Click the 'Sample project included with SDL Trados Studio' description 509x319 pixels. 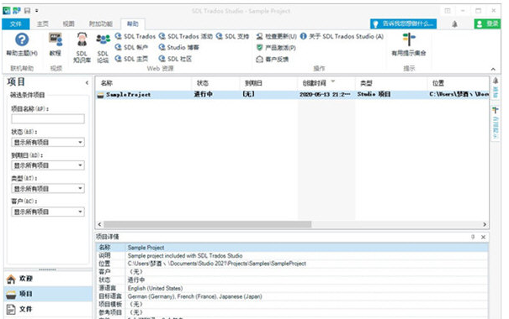[185, 255]
